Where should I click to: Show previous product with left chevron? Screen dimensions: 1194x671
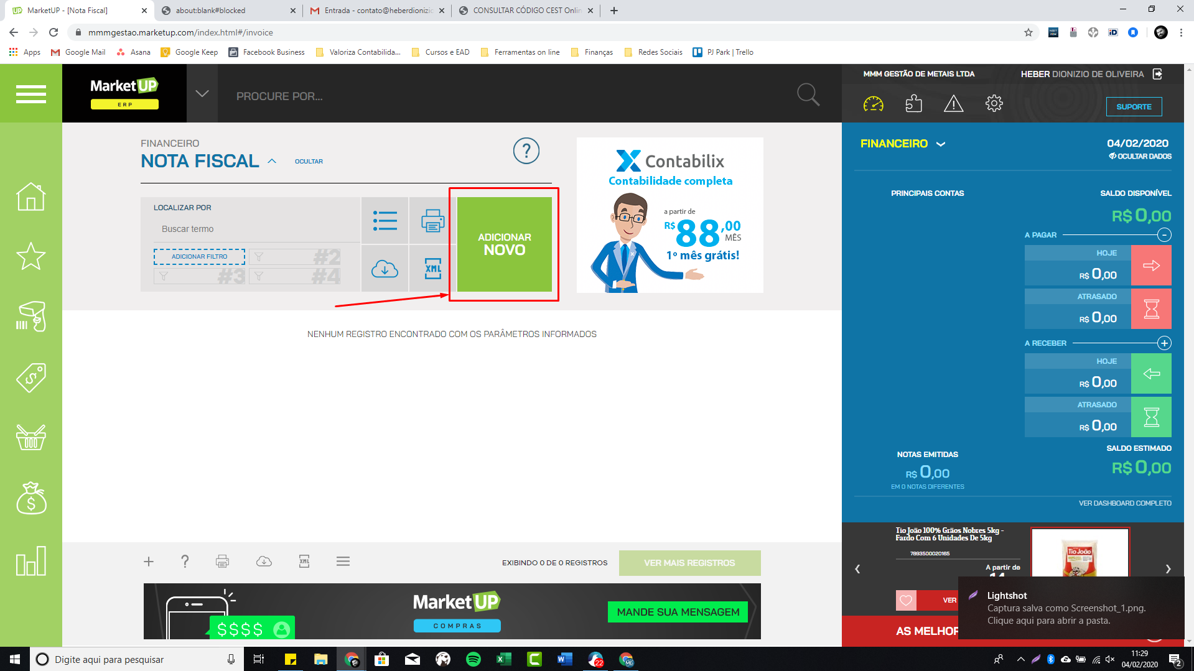(857, 569)
